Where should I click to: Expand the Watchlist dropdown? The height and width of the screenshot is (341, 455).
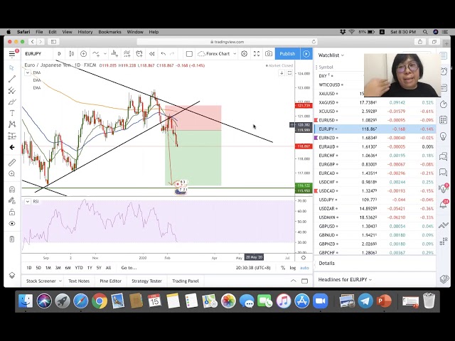(x=331, y=55)
